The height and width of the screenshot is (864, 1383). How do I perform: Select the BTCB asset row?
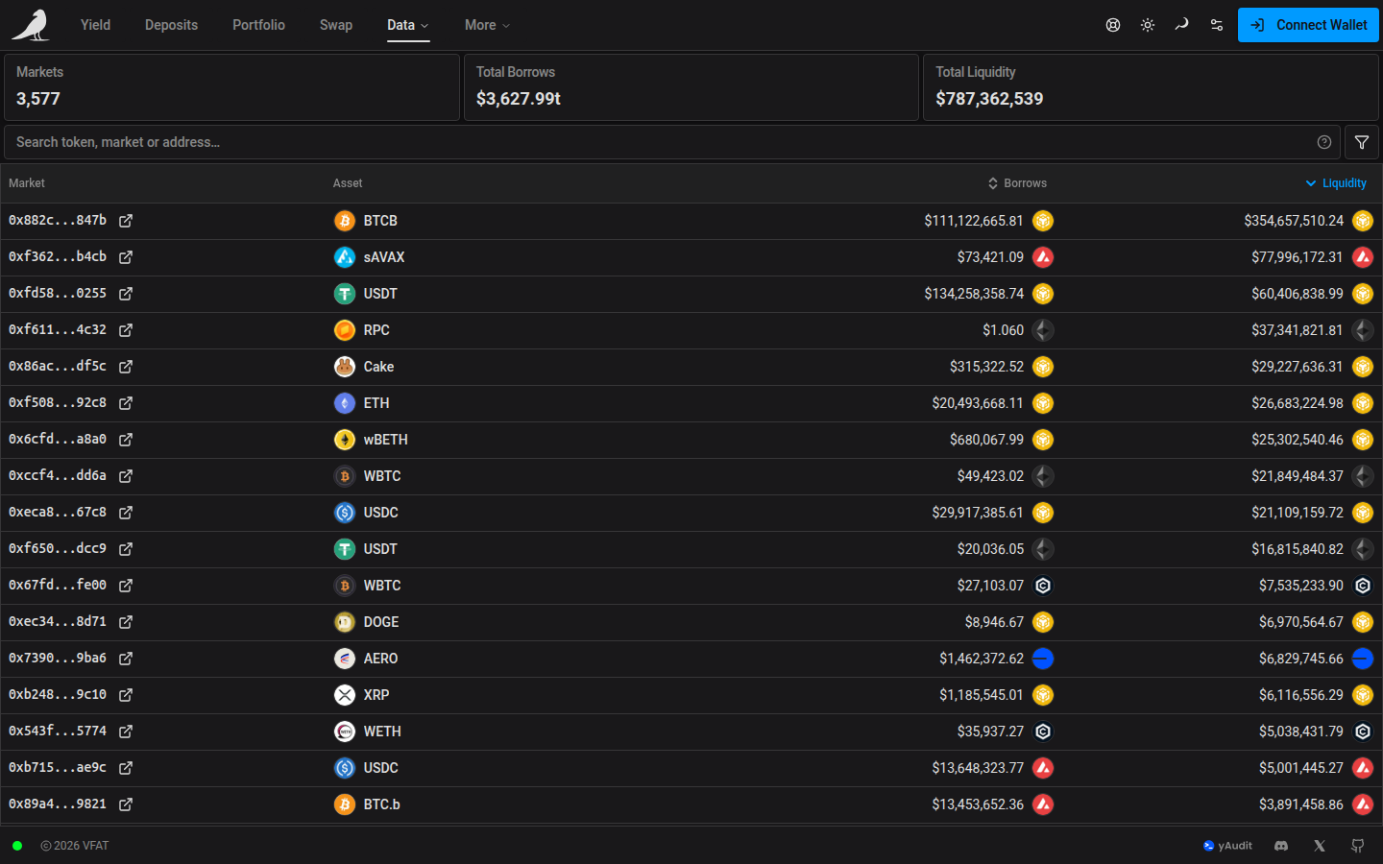tap(691, 221)
